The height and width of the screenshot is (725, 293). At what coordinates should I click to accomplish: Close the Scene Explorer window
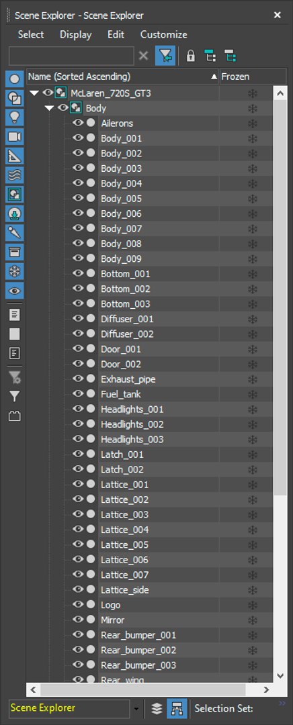coord(278,15)
